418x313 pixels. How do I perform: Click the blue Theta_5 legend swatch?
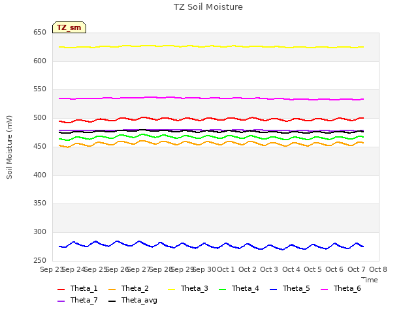click(x=273, y=290)
